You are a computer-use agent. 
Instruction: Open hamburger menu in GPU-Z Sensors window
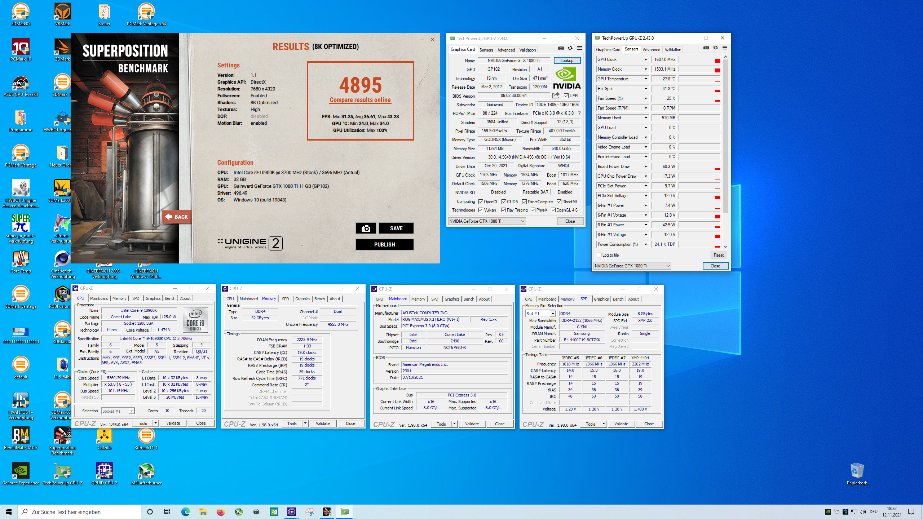coord(725,48)
